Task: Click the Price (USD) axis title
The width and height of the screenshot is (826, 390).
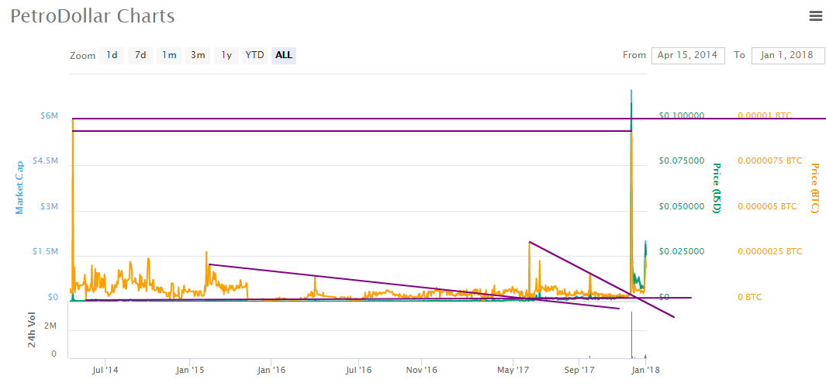Action: (x=716, y=188)
